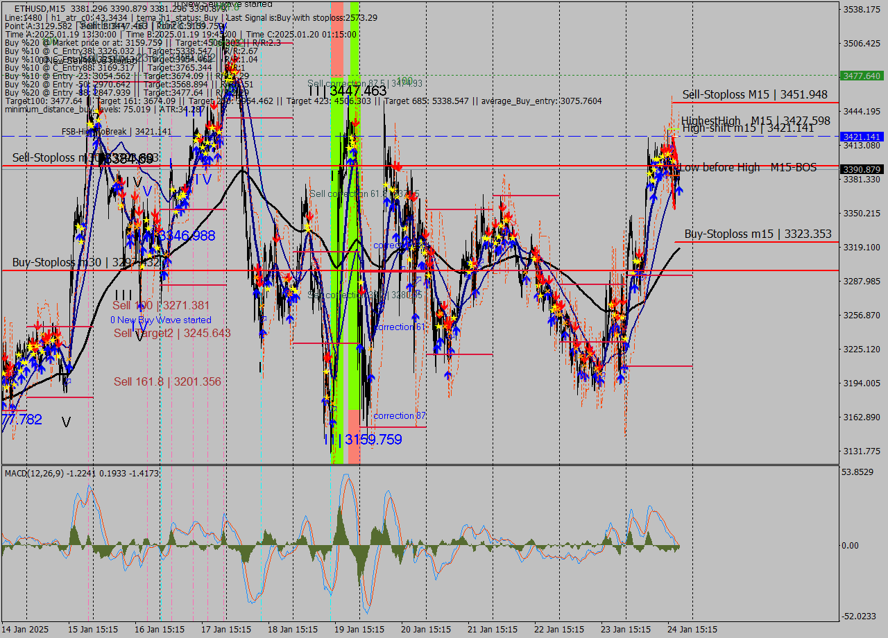Image resolution: width=888 pixels, height=638 pixels.
Task: Click the '16 Jan 15:15' time label
Action: point(160,630)
